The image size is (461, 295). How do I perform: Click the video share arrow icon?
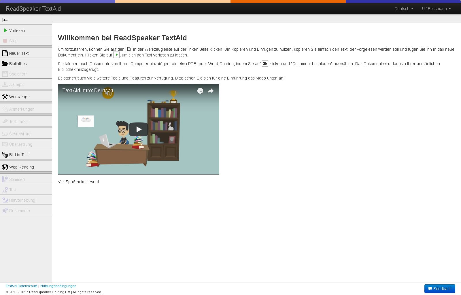(211, 91)
